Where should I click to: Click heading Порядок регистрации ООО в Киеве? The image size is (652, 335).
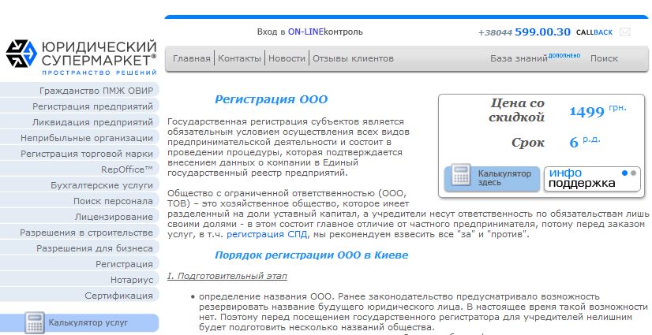(x=312, y=255)
